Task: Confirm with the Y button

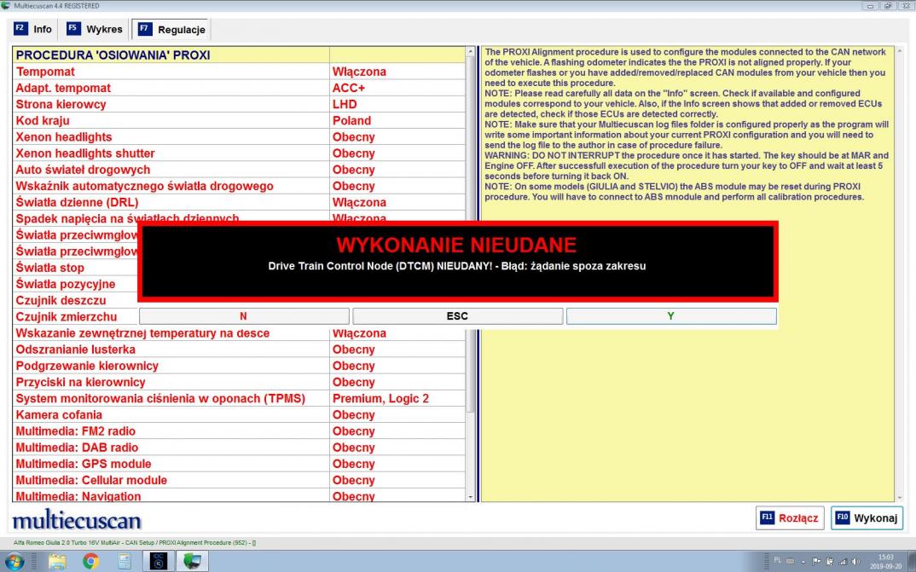Action: [x=671, y=315]
